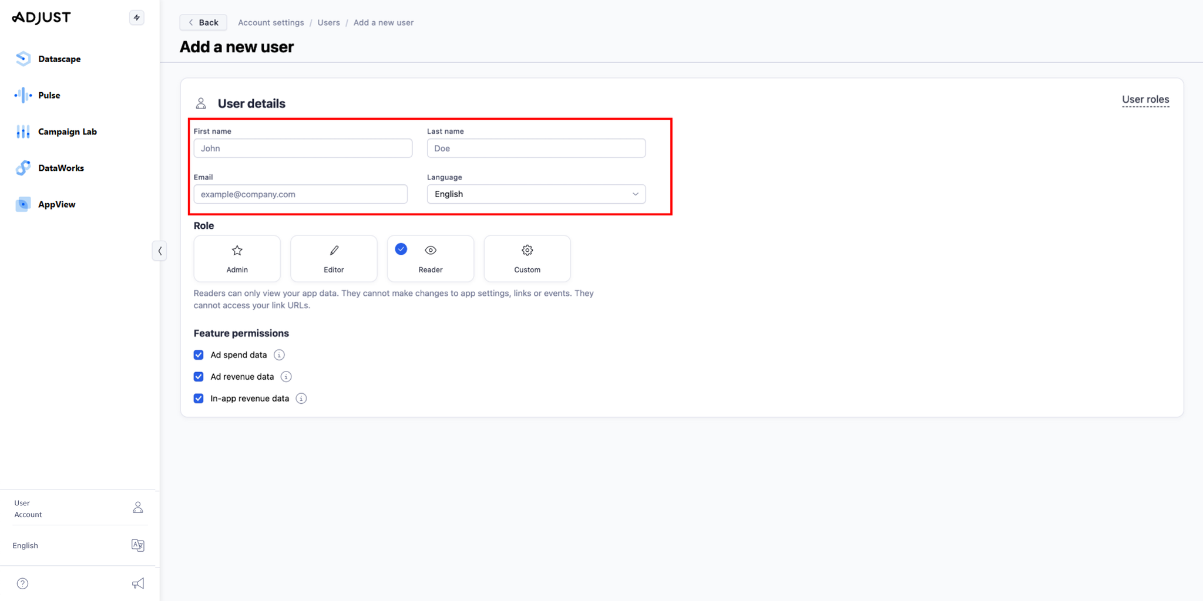Open the User Account menu
1203x601 pixels.
click(x=79, y=508)
